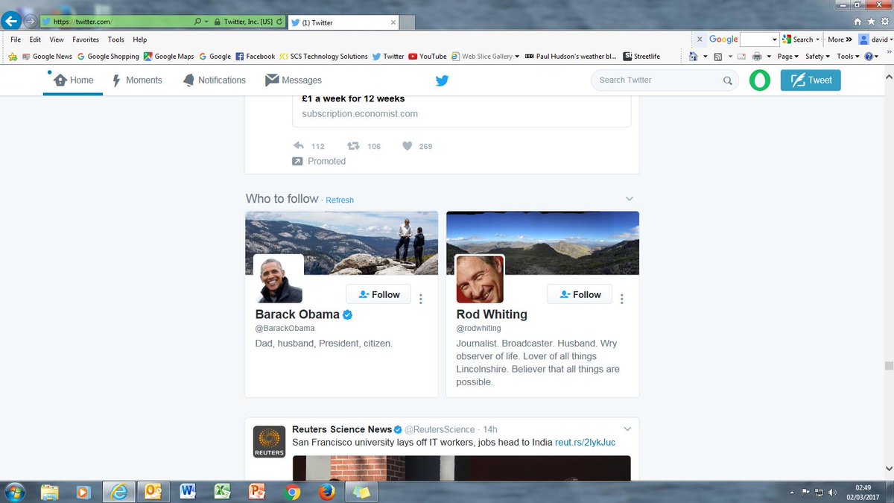Click the Twitter bird logo in the header
This screenshot has height=503, width=894.
click(x=442, y=80)
